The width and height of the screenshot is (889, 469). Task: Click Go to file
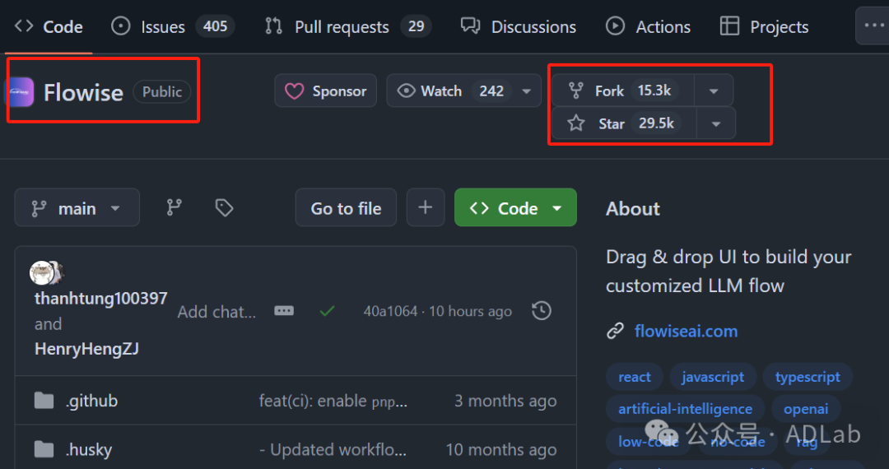click(x=346, y=208)
